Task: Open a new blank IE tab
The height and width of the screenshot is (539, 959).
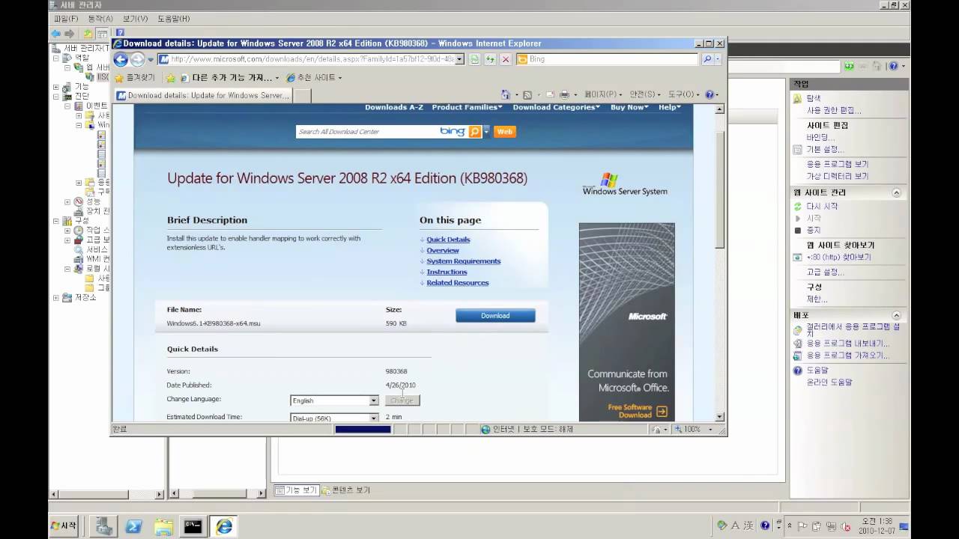Action: click(x=302, y=96)
